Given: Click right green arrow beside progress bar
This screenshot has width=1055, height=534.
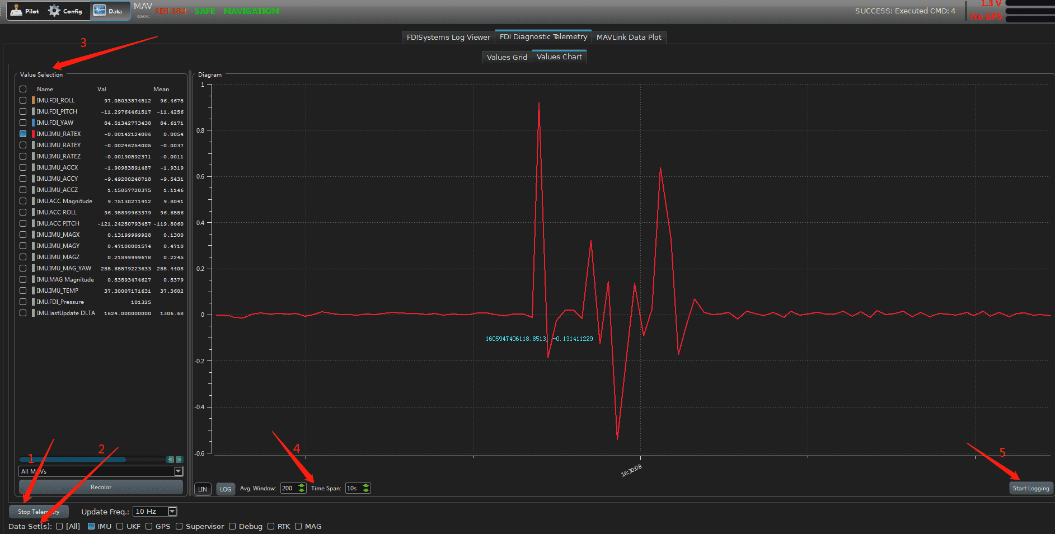Looking at the screenshot, I should 179,460.
